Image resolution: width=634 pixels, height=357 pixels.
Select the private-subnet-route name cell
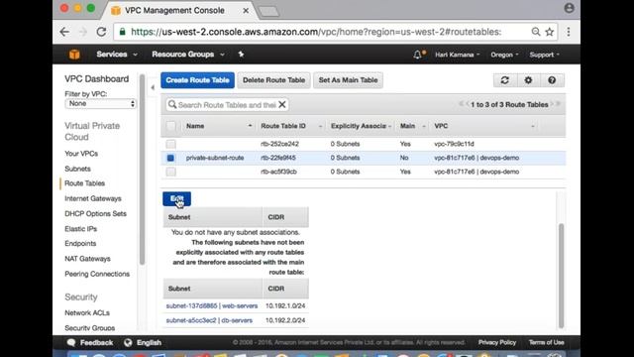point(215,158)
